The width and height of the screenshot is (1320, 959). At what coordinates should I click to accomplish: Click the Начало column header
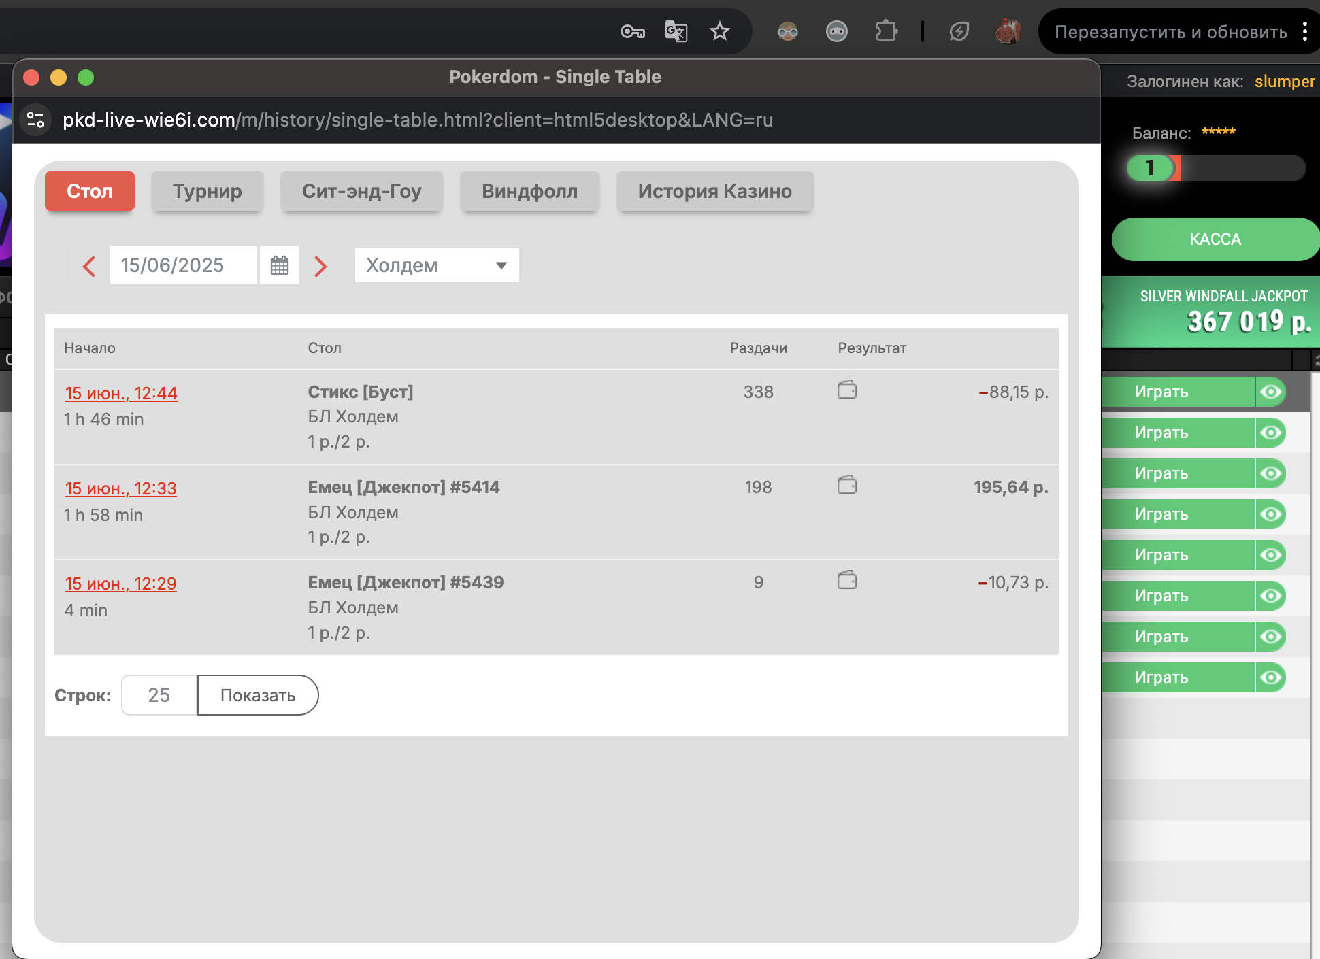tap(90, 348)
